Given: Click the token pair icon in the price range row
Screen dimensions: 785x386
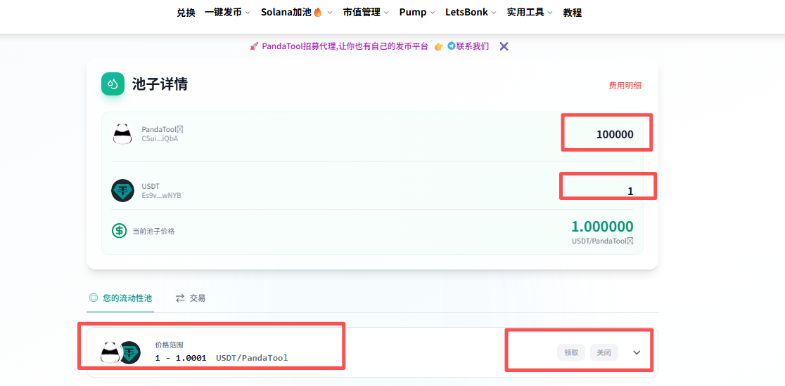Looking at the screenshot, I should [120, 352].
